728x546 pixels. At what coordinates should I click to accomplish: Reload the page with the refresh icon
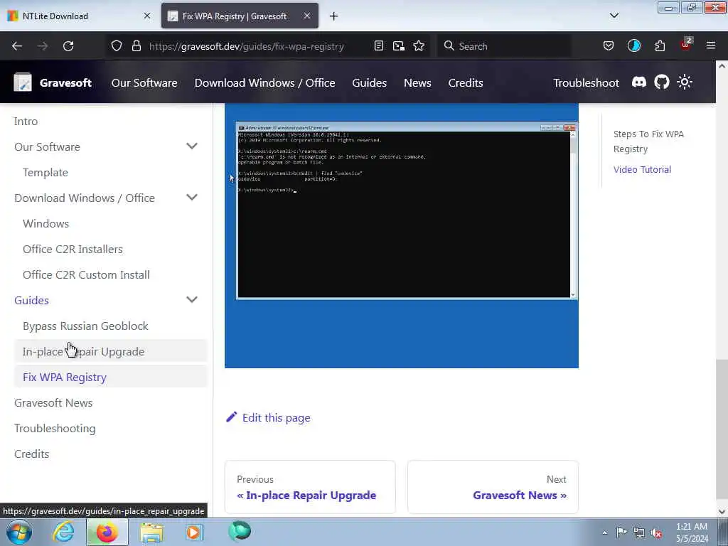(x=68, y=46)
